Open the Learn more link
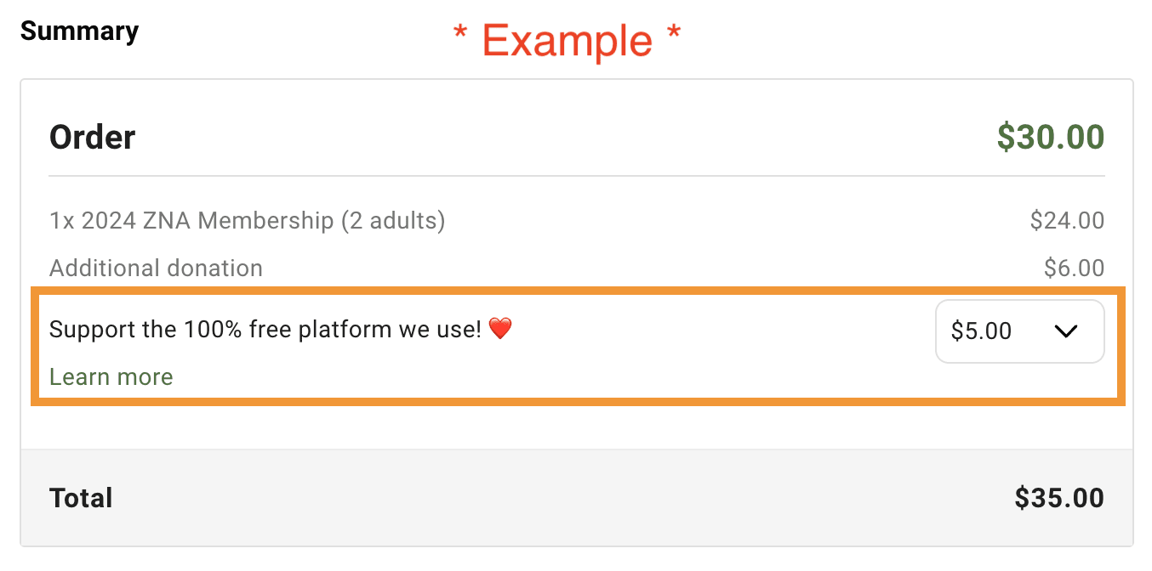The image size is (1152, 571). (111, 376)
